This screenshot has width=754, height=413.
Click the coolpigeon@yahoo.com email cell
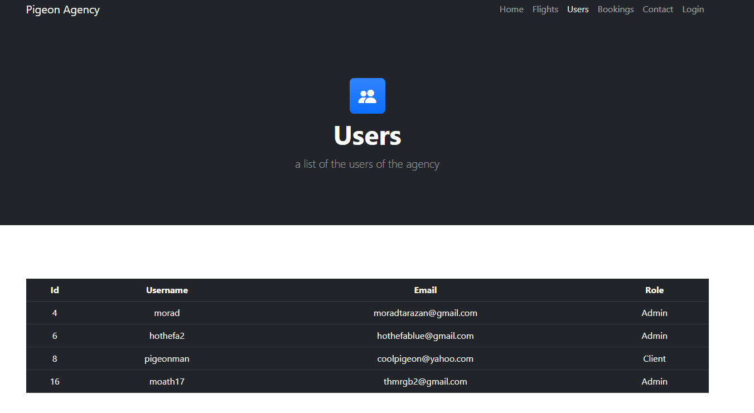click(x=425, y=358)
